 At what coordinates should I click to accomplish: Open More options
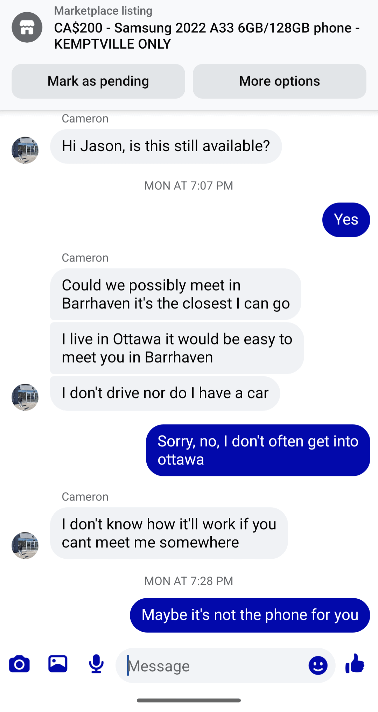coord(280,81)
